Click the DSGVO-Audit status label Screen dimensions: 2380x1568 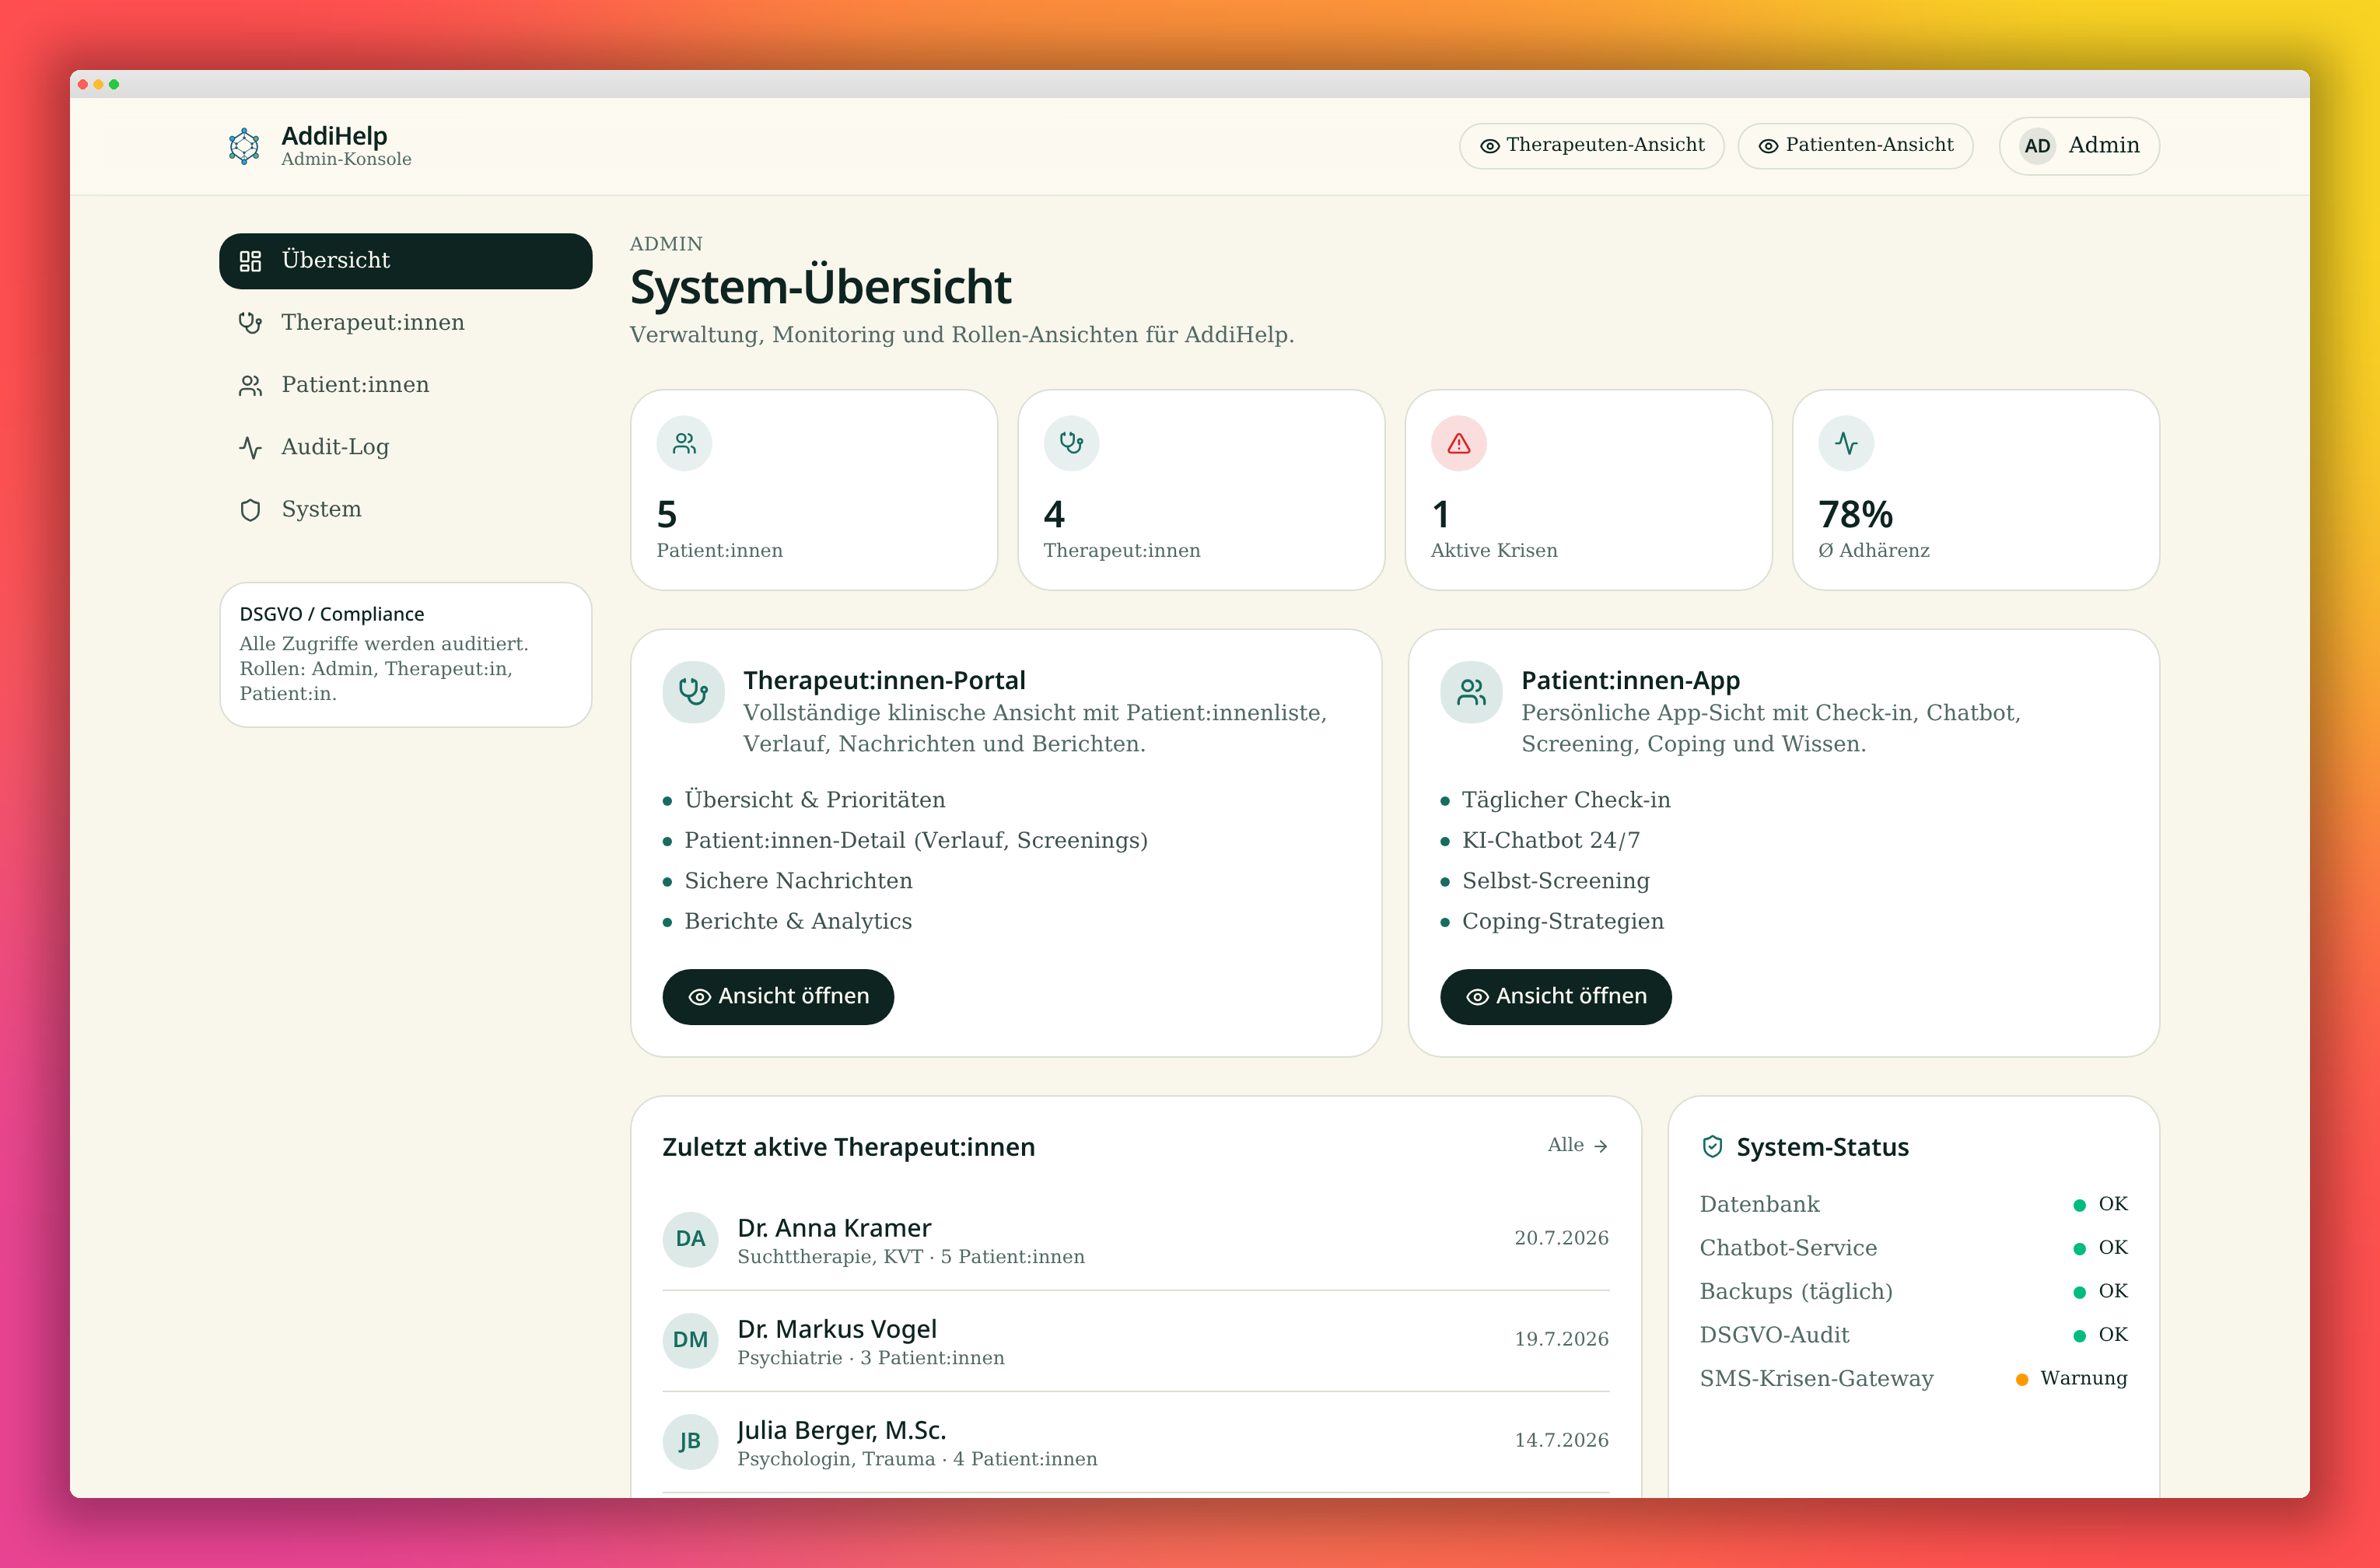(x=1774, y=1336)
